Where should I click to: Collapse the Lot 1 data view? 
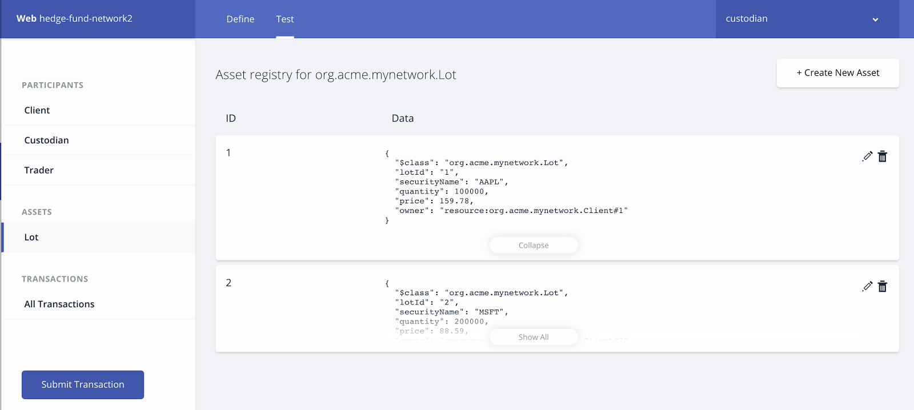[x=534, y=246]
